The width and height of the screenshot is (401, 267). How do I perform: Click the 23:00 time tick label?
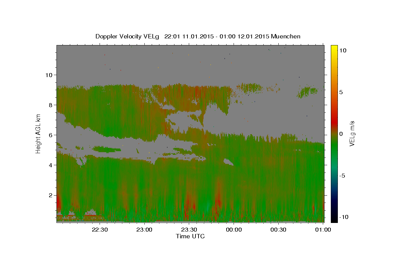point(144,230)
